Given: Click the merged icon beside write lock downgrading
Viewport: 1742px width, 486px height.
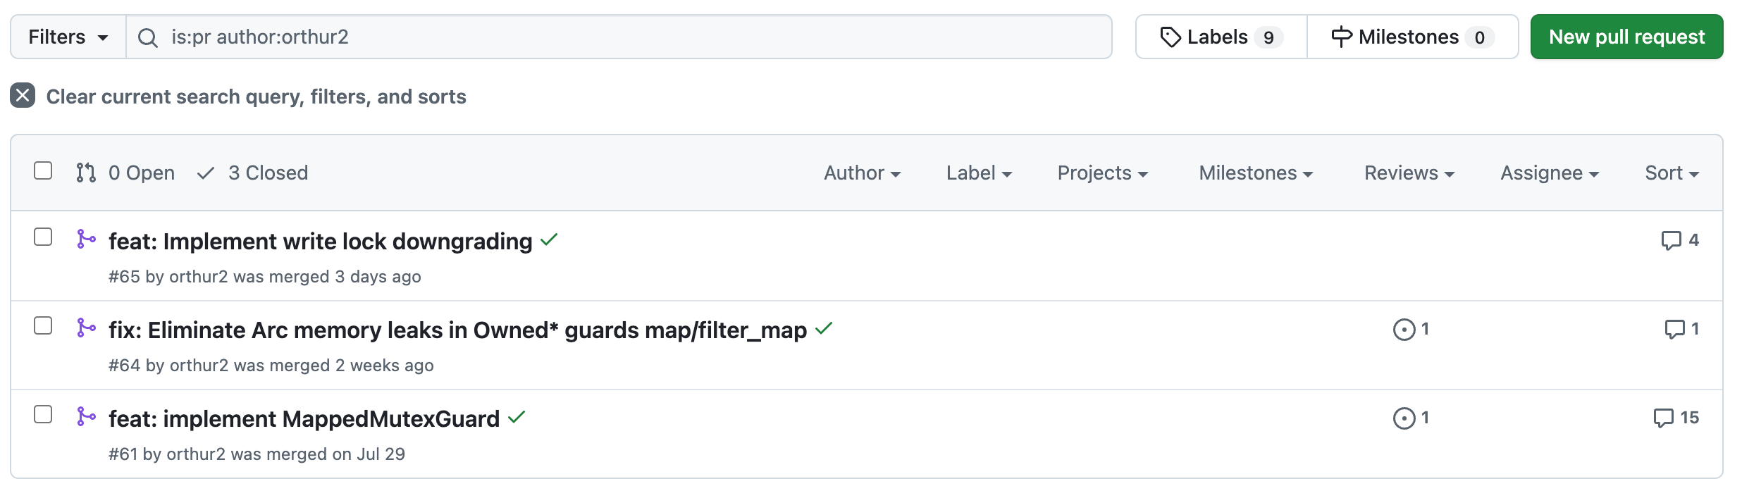Looking at the screenshot, I should pyautogui.click(x=86, y=239).
